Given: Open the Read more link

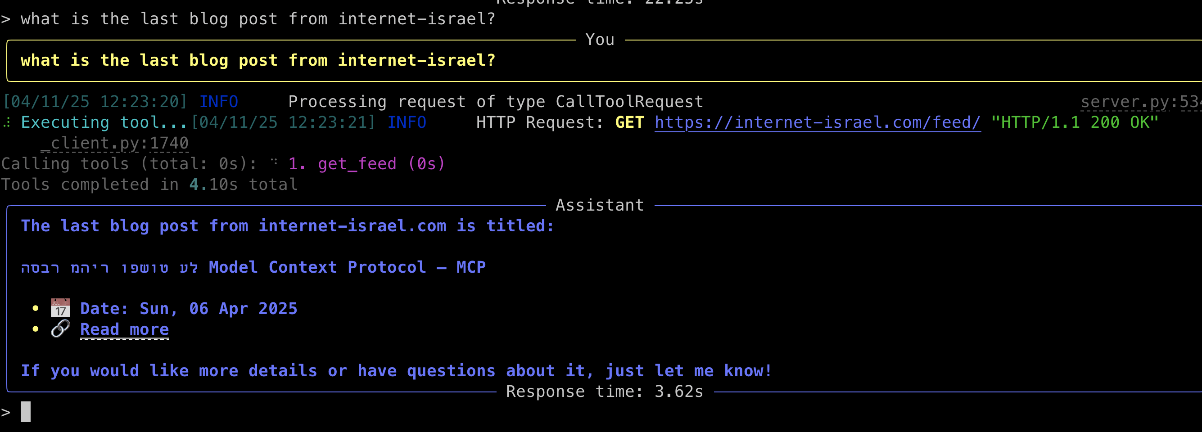Looking at the screenshot, I should pos(125,329).
